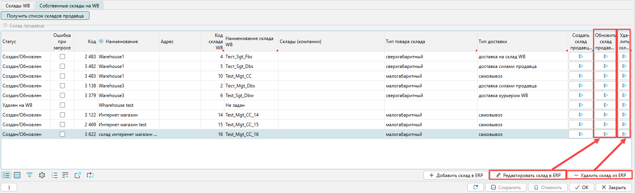The height and width of the screenshot is (193, 635).
Task: Select the Удален на WB status cell
Action: pos(26,105)
